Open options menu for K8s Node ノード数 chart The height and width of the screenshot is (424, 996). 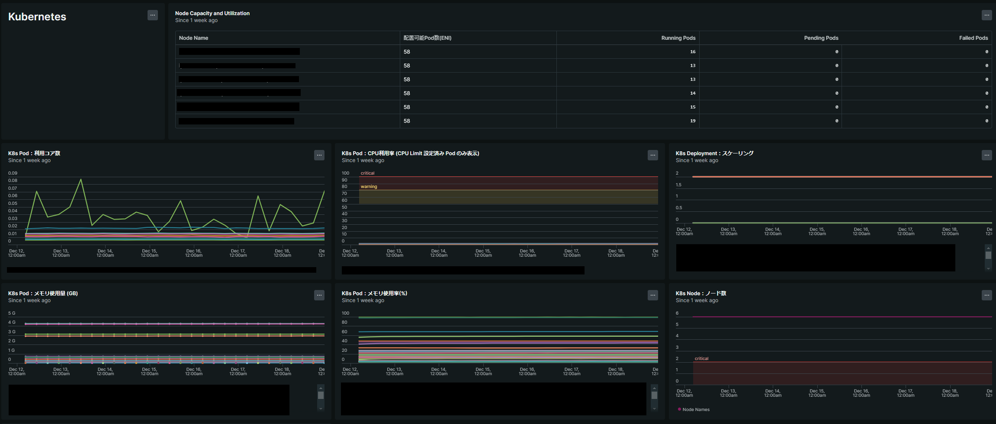click(986, 295)
